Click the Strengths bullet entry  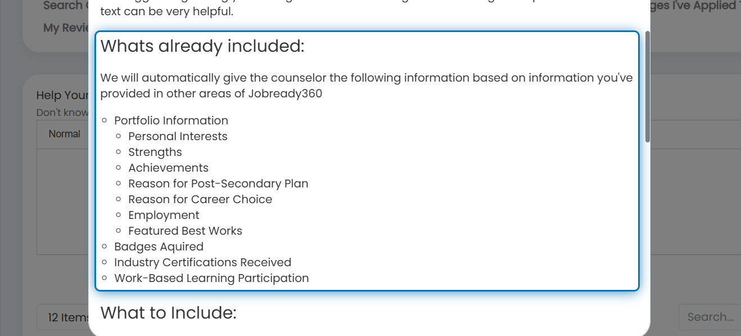(155, 152)
